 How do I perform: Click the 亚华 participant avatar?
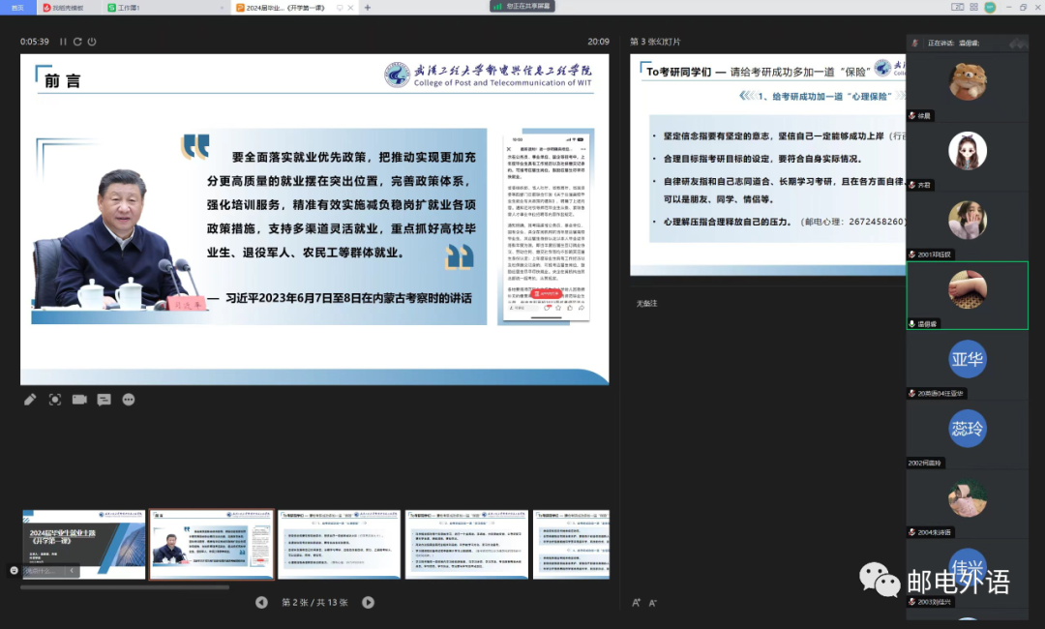click(x=967, y=359)
